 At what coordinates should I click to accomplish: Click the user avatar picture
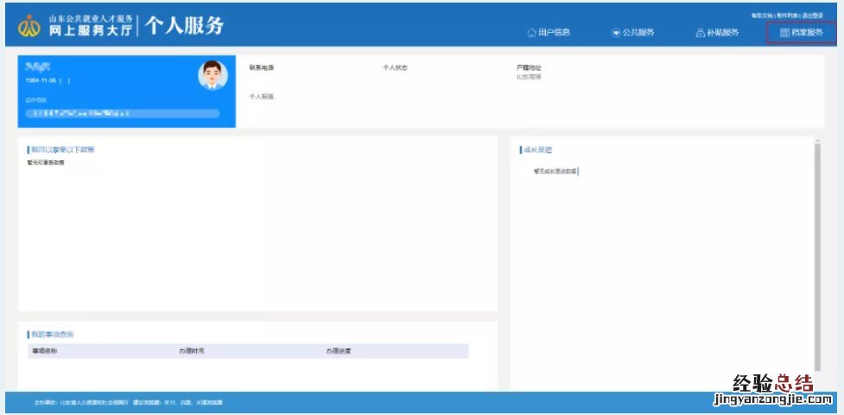[x=213, y=75]
